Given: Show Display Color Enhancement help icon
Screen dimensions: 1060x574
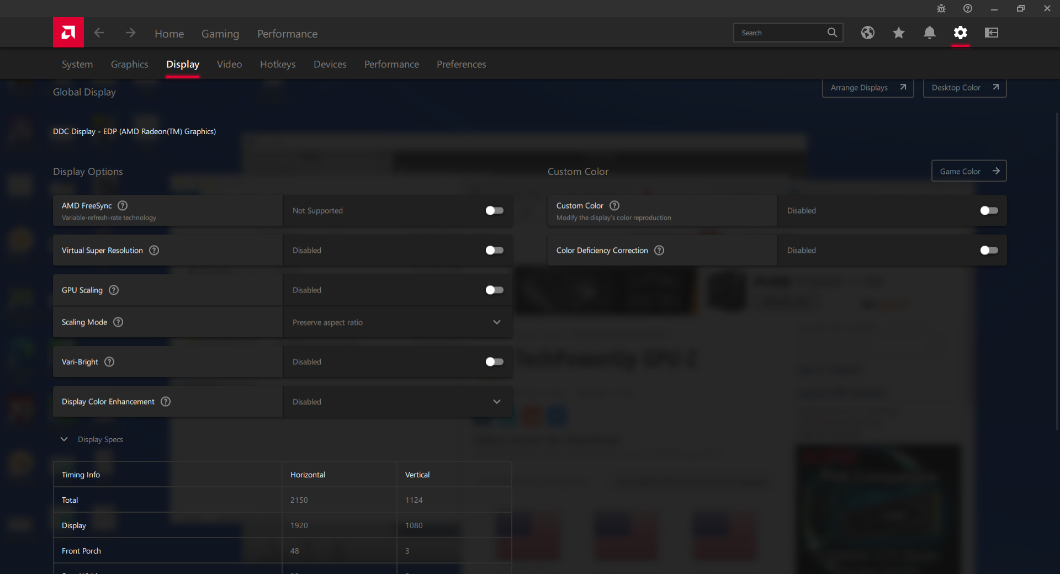Looking at the screenshot, I should 166,401.
